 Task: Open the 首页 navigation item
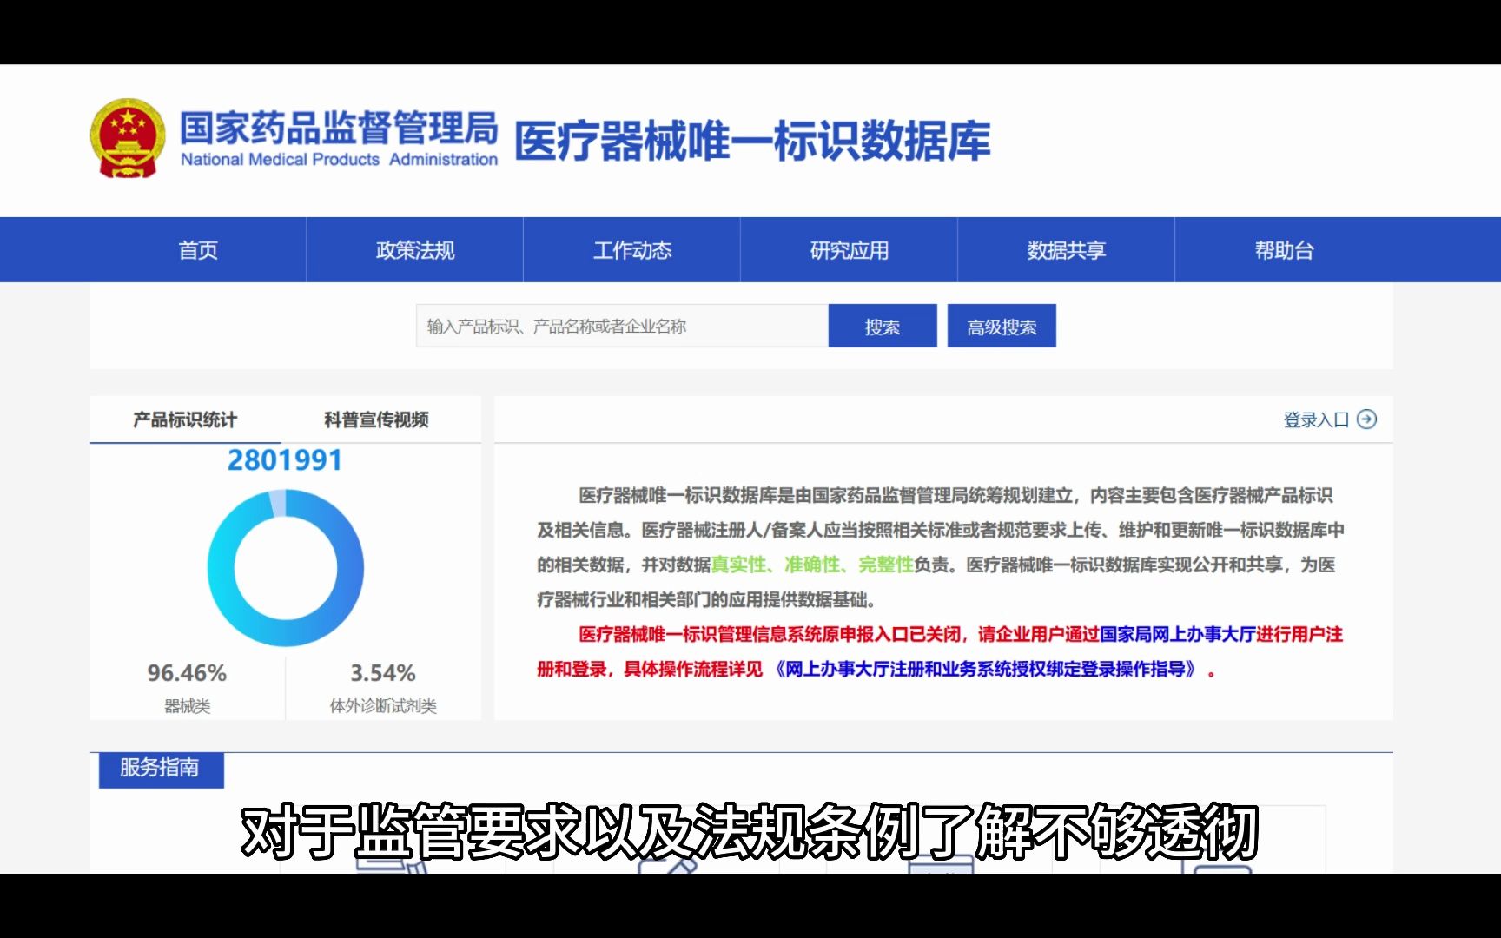coord(198,250)
